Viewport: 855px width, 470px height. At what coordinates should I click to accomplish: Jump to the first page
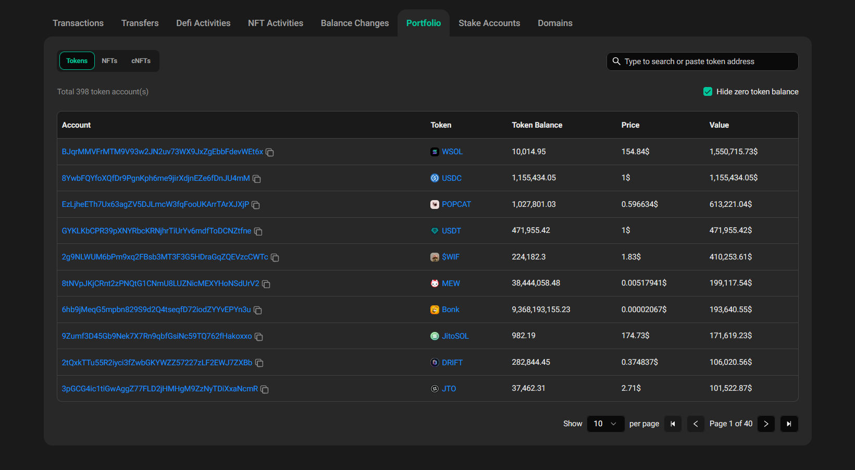click(673, 424)
